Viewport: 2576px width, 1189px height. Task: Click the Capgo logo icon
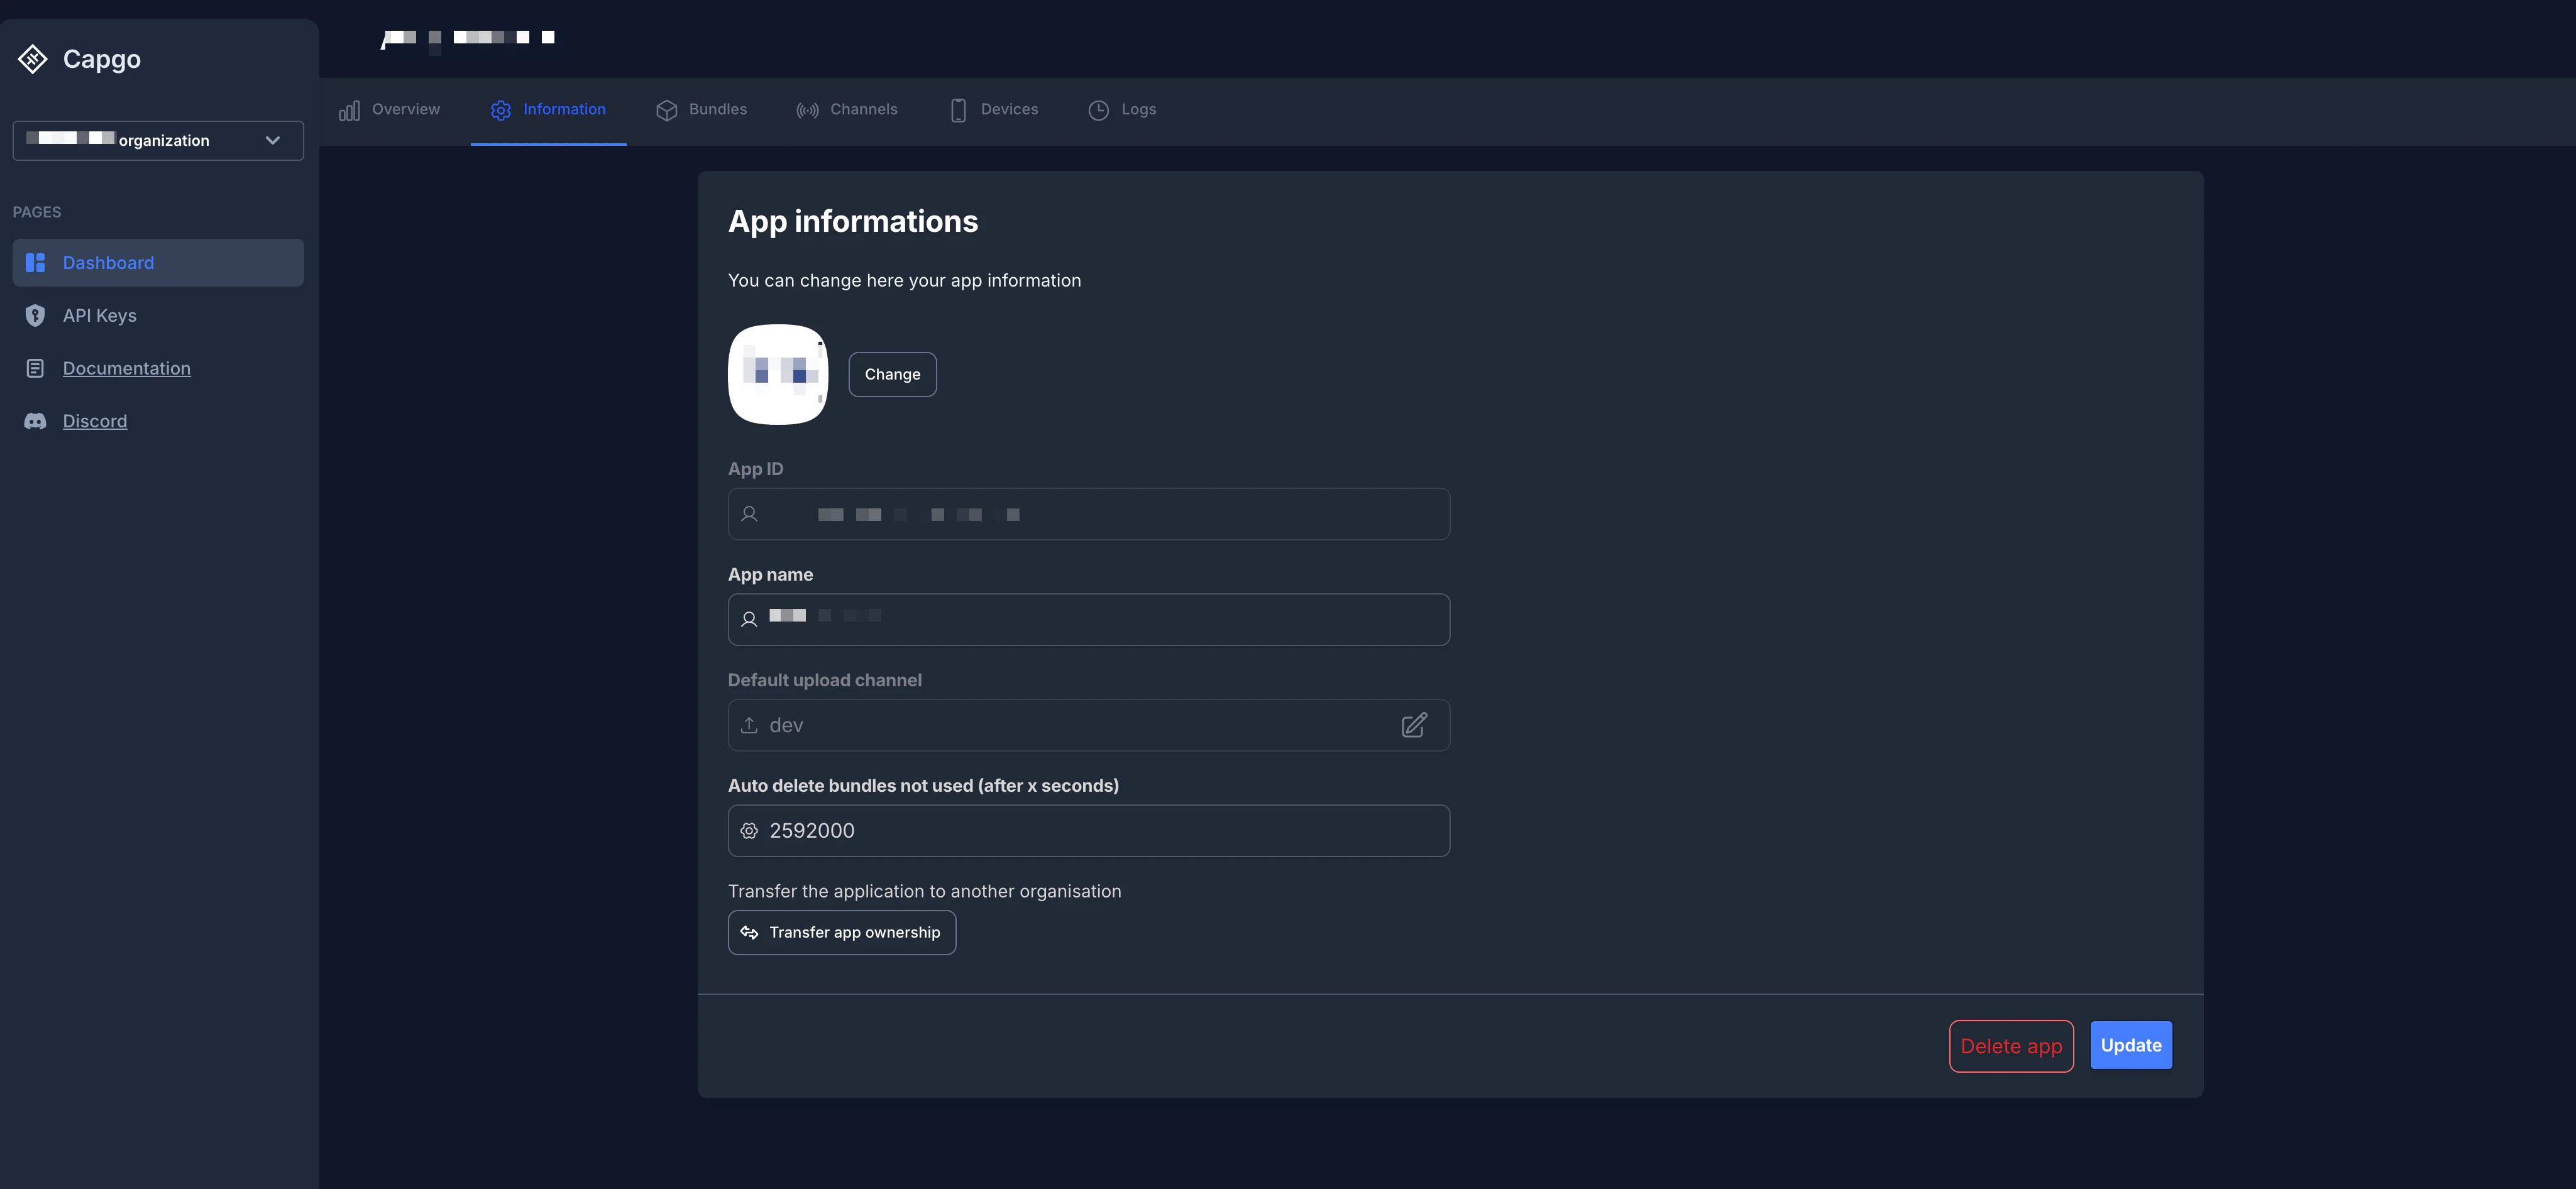click(x=33, y=59)
